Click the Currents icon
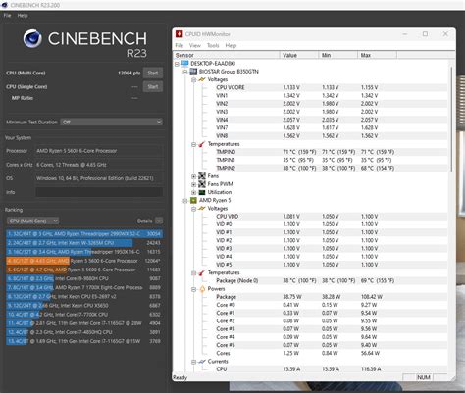465x393 pixels. [x=202, y=361]
